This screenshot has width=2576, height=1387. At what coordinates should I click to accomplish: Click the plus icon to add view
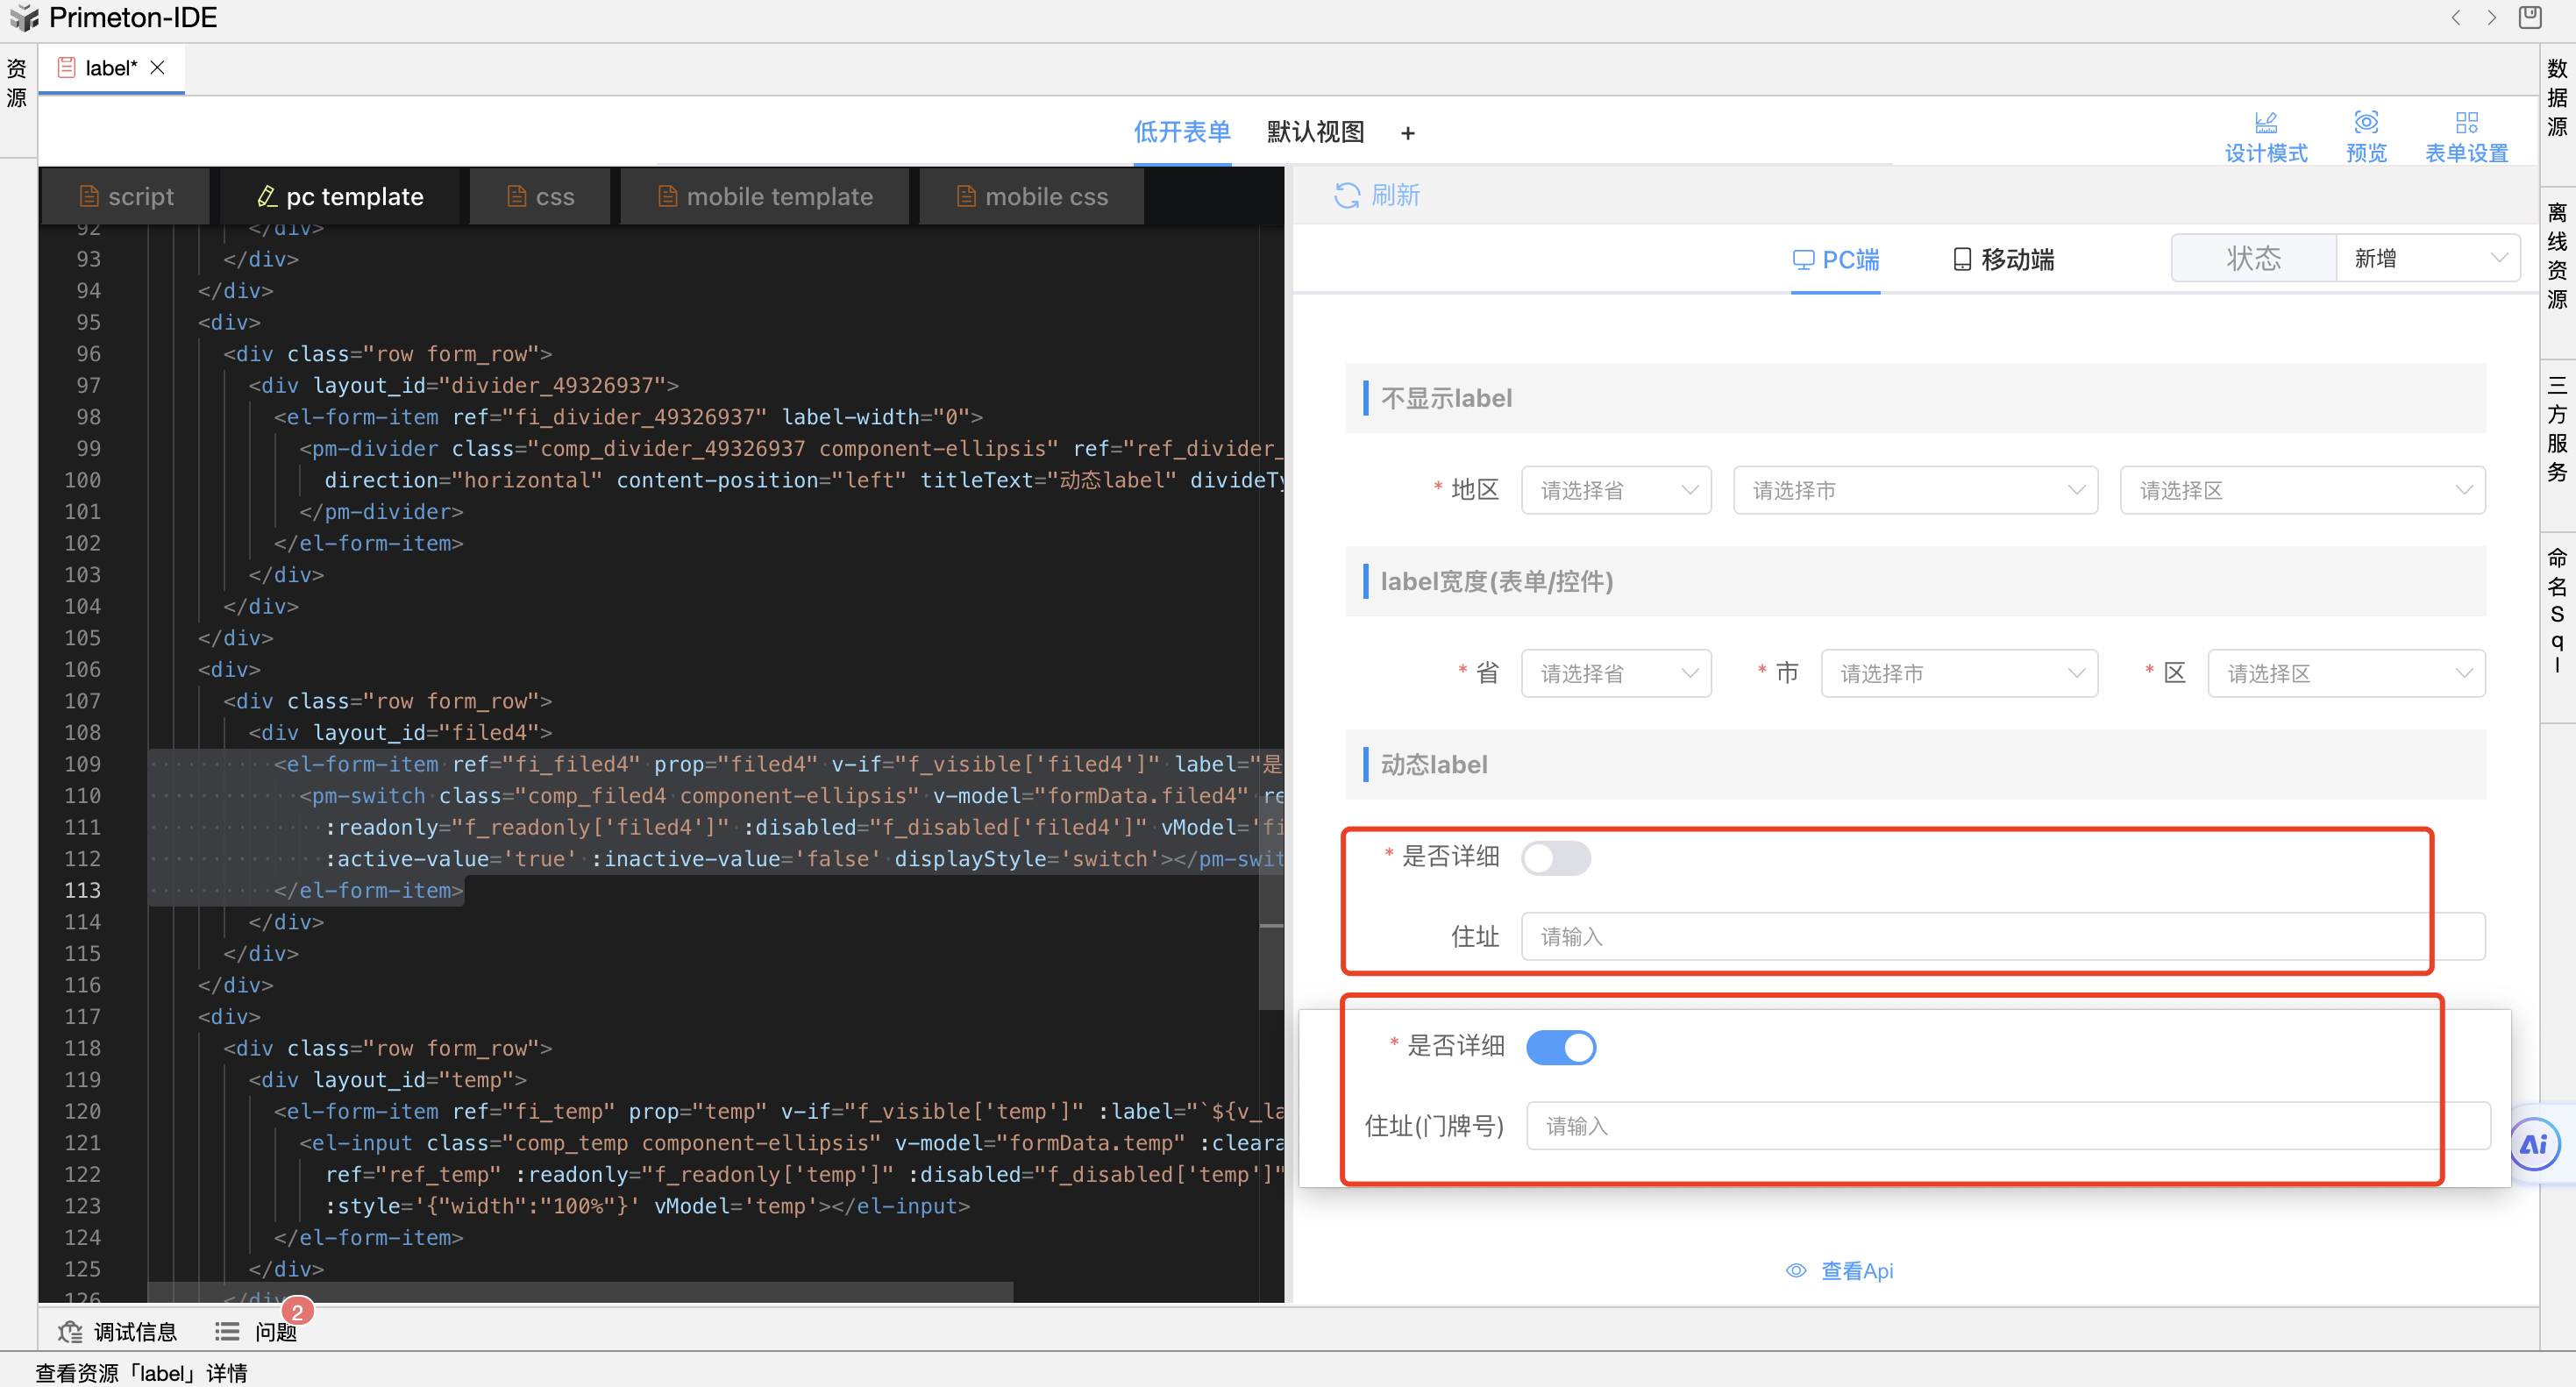[1407, 133]
